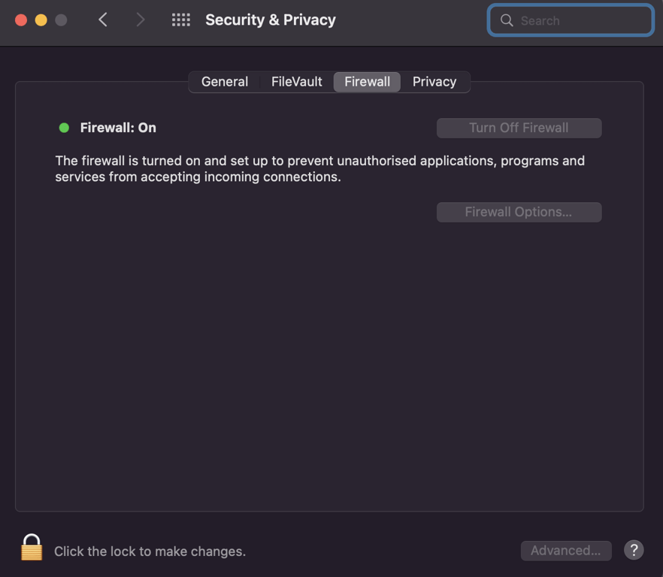Click 'Click the lock to make changes' text
The width and height of the screenshot is (663, 577).
149,551
